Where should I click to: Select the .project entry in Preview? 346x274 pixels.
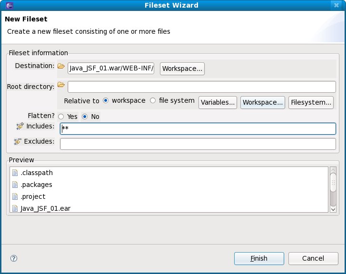[x=33, y=196]
